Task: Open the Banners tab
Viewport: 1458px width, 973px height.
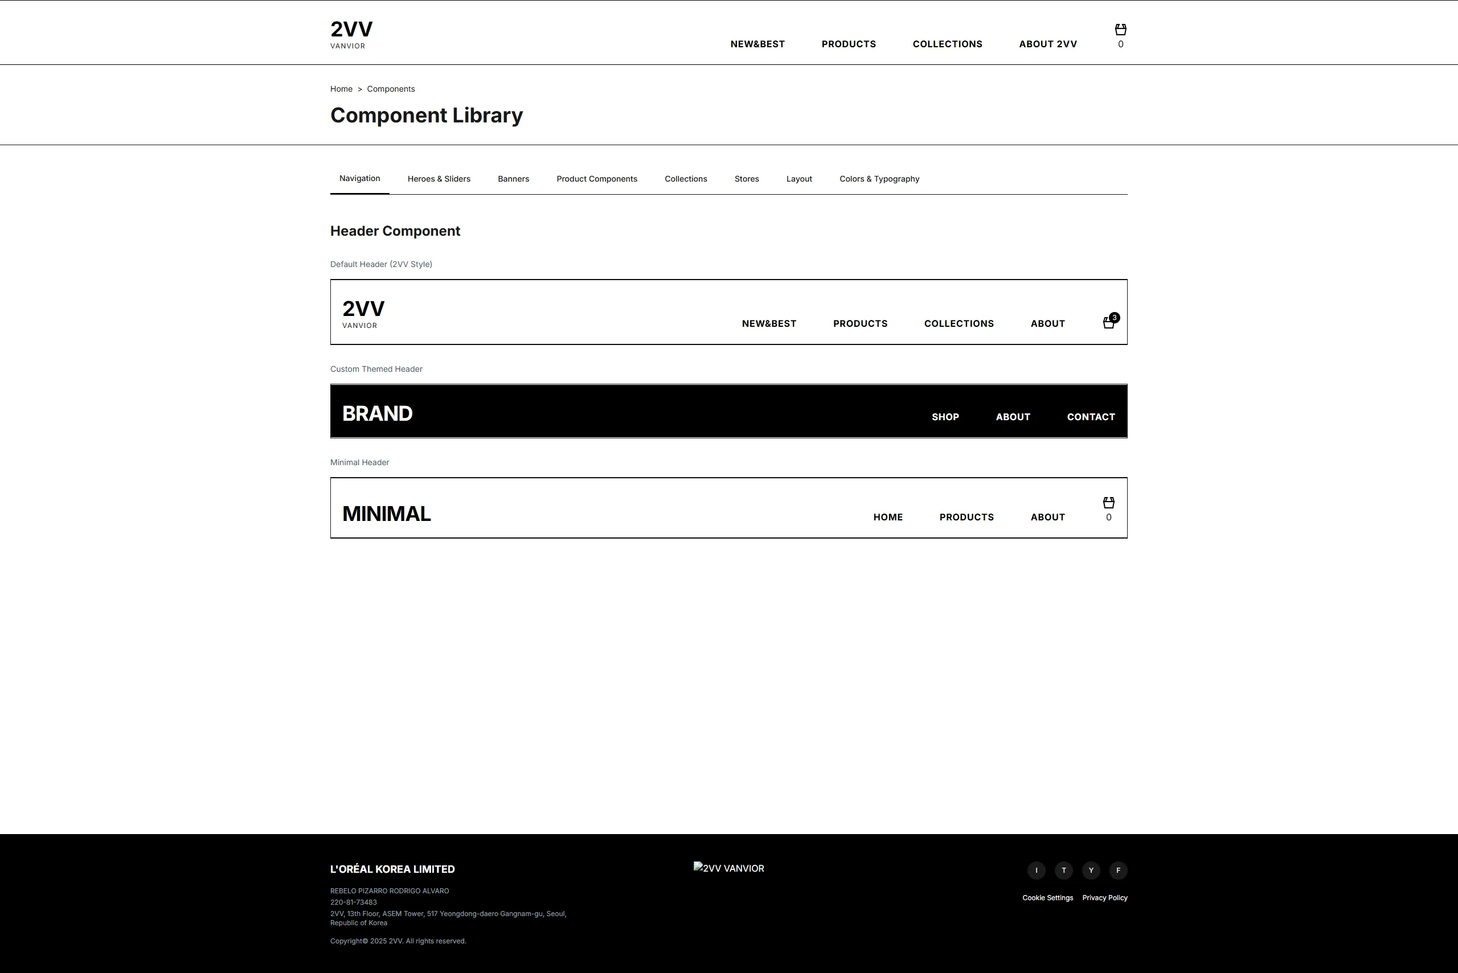Action: pos(513,179)
